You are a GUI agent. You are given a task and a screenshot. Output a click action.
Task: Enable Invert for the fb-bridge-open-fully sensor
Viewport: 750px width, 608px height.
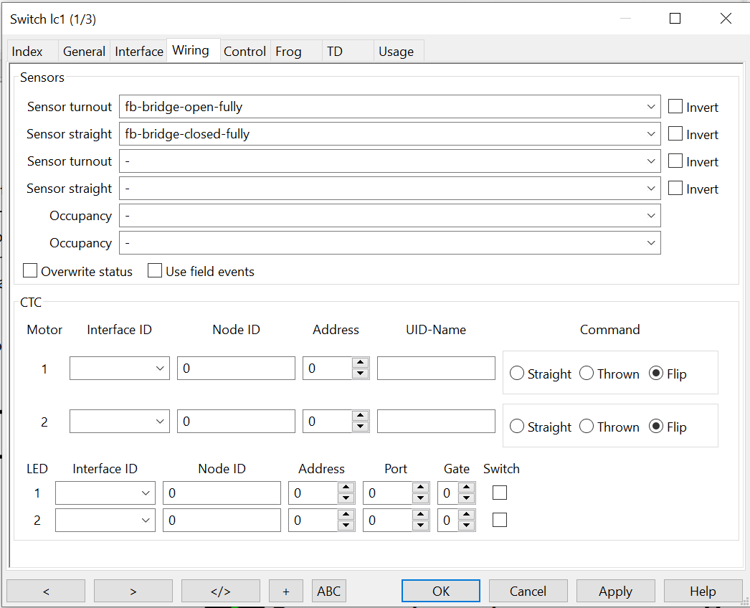pyautogui.click(x=675, y=106)
